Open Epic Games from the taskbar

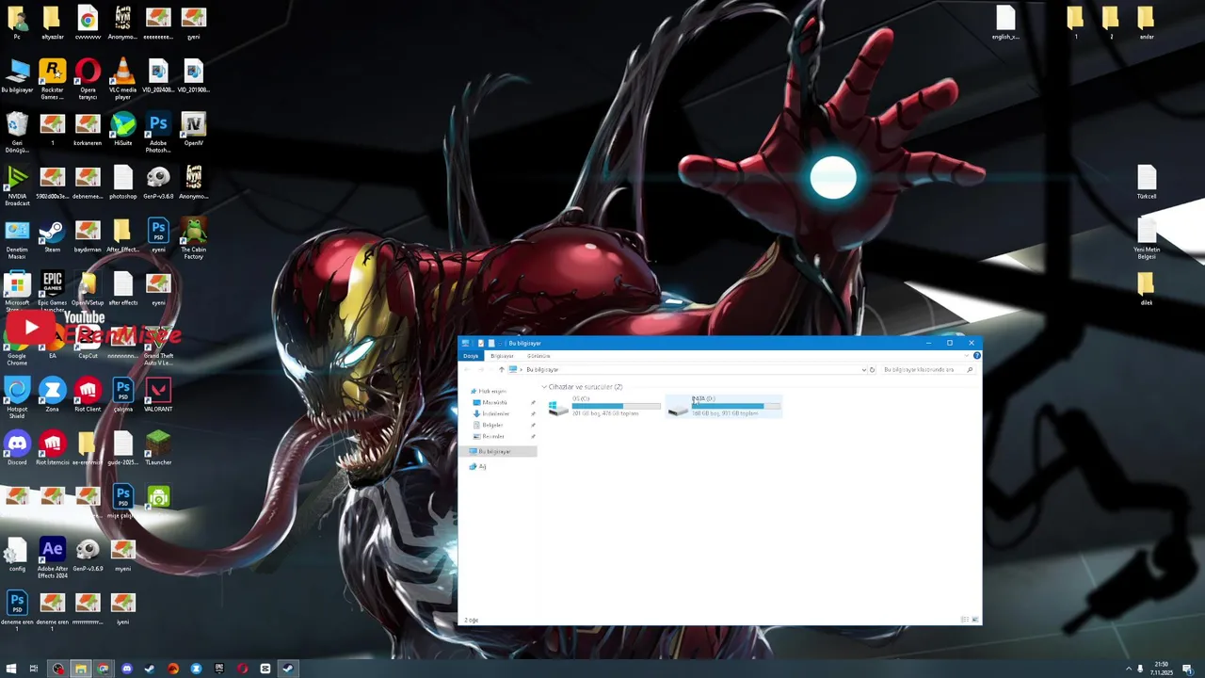tap(219, 669)
